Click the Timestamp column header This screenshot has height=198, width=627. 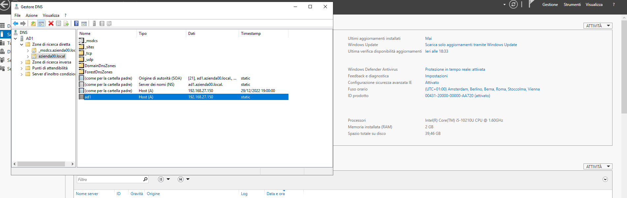263,34
